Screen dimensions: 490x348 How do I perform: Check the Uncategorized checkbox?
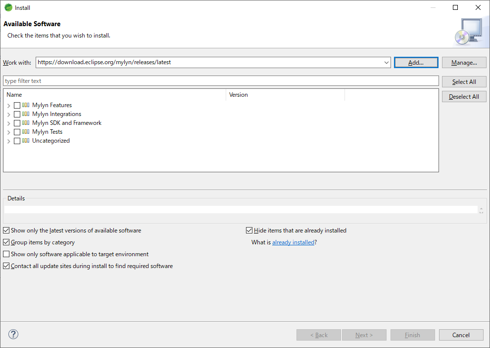[x=17, y=141]
